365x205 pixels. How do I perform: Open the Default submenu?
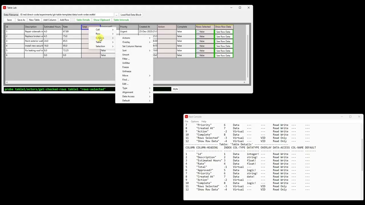(x=134, y=101)
